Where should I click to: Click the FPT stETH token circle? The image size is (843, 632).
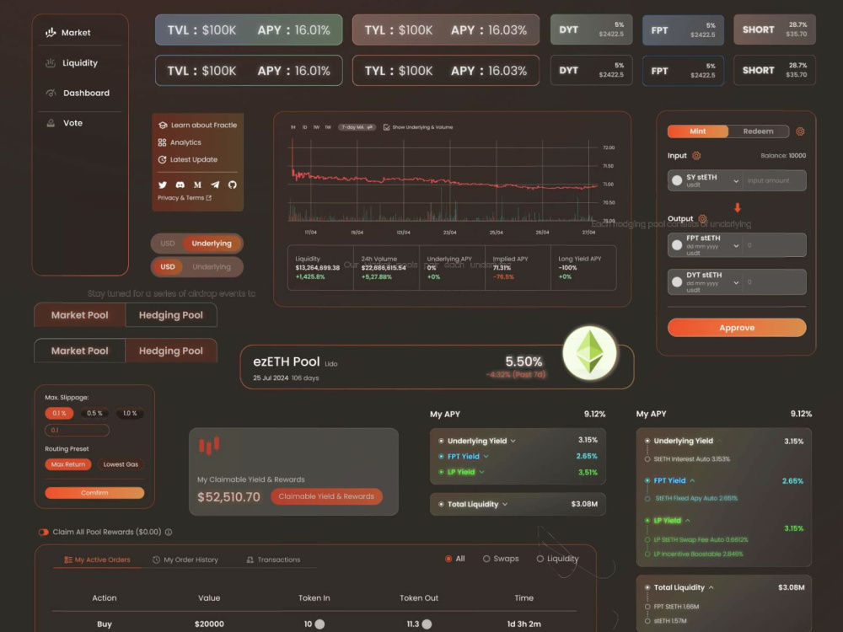click(x=677, y=245)
